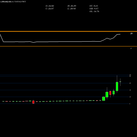137x137 pixels.
Task: Click the white indicator line's right endpoint
Action: [120, 34]
